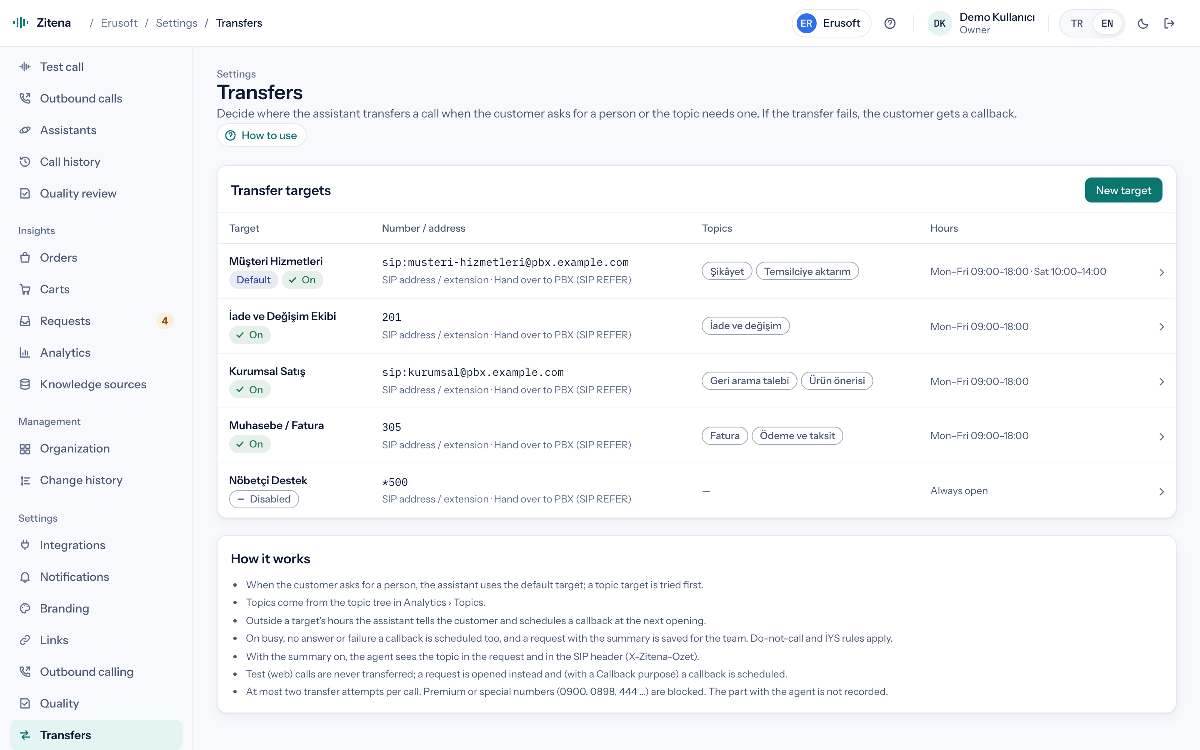This screenshot has height=750, width=1200.
Task: Click the Branding palette icon
Action: pos(25,609)
